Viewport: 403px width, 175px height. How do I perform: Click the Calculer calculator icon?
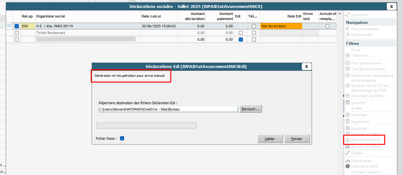pos(348,103)
